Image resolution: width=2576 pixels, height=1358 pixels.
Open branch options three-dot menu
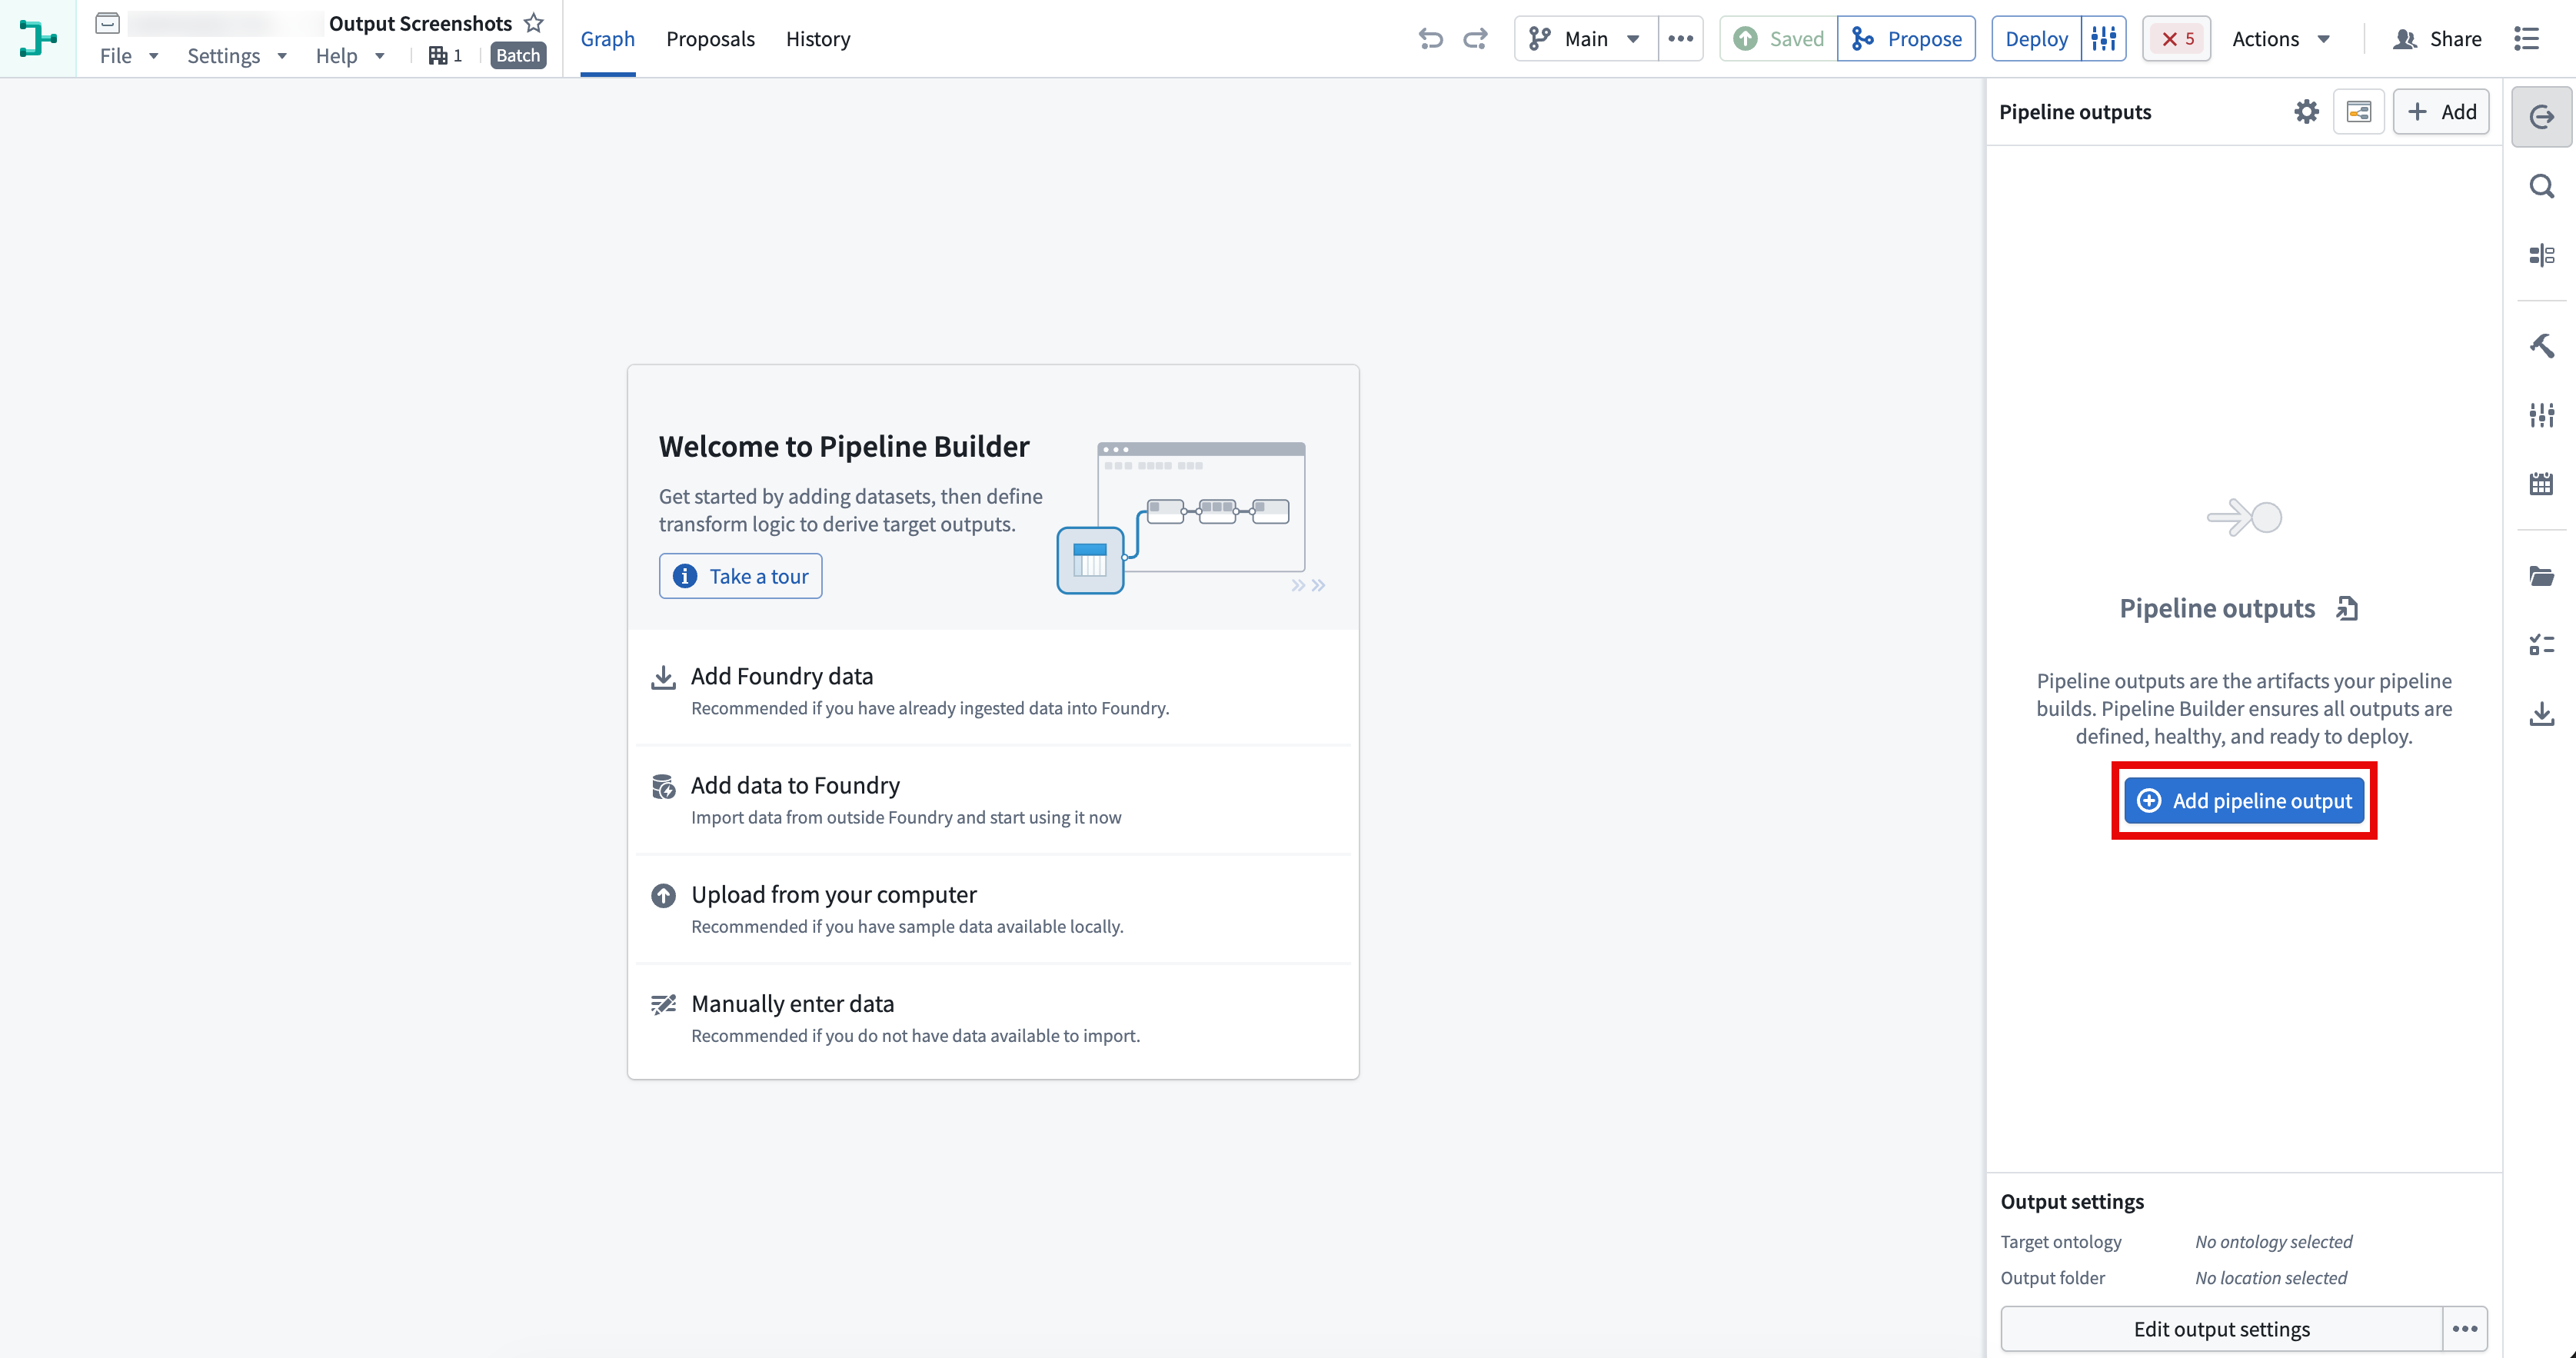pyautogui.click(x=1681, y=39)
